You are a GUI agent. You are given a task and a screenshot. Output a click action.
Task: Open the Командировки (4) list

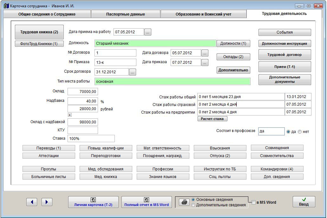pos(277,169)
